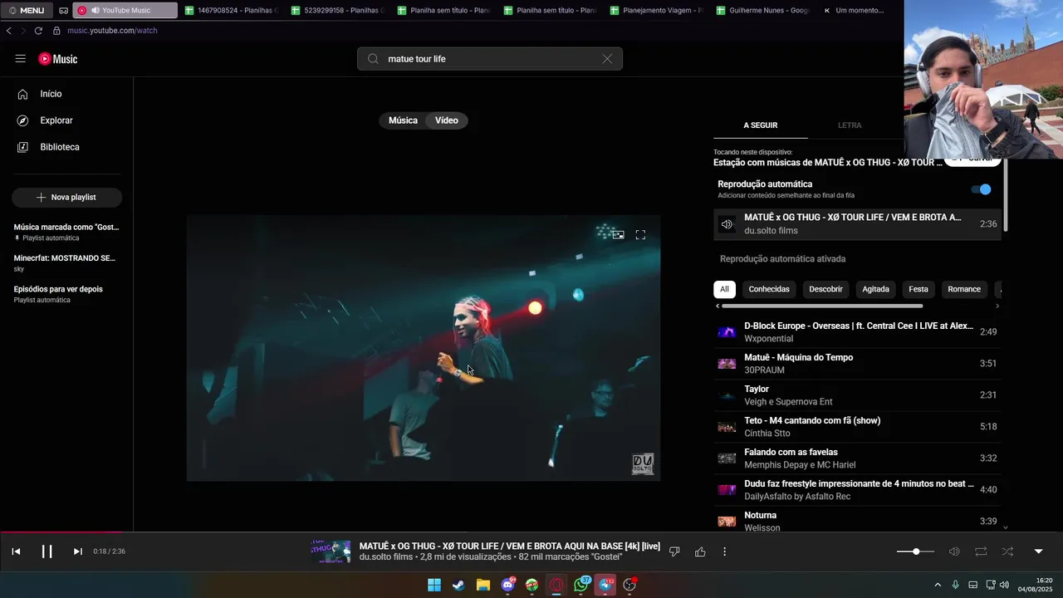Image resolution: width=1063 pixels, height=598 pixels.
Task: Go back in browser history
Action: (x=8, y=31)
